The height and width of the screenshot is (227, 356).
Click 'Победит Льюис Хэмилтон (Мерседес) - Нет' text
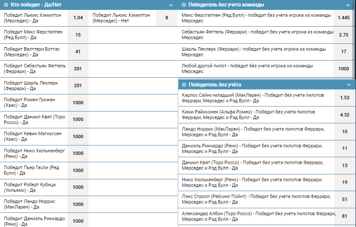(121, 18)
